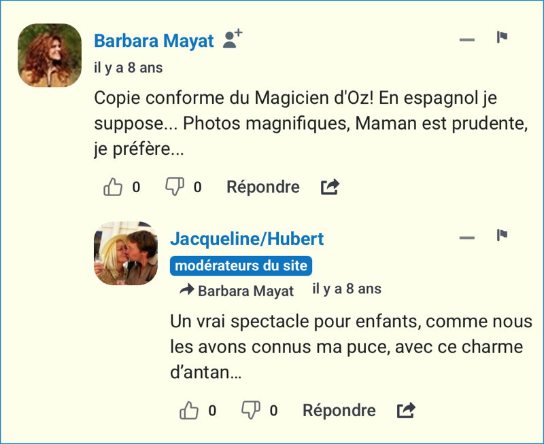Visit Jacqueline/Hubert's profile name link

[x=247, y=239]
